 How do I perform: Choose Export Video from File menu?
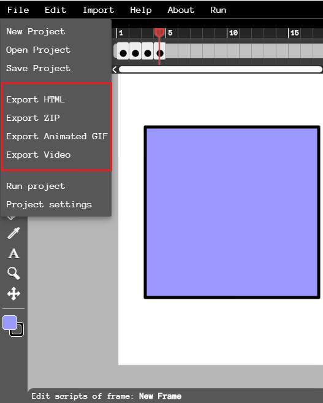(38, 155)
